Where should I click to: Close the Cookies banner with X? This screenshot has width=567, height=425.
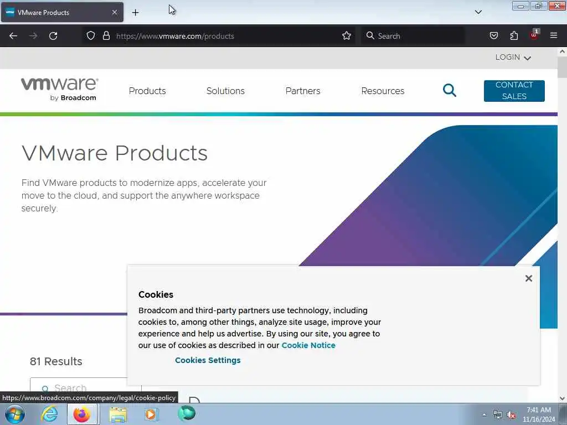point(529,278)
